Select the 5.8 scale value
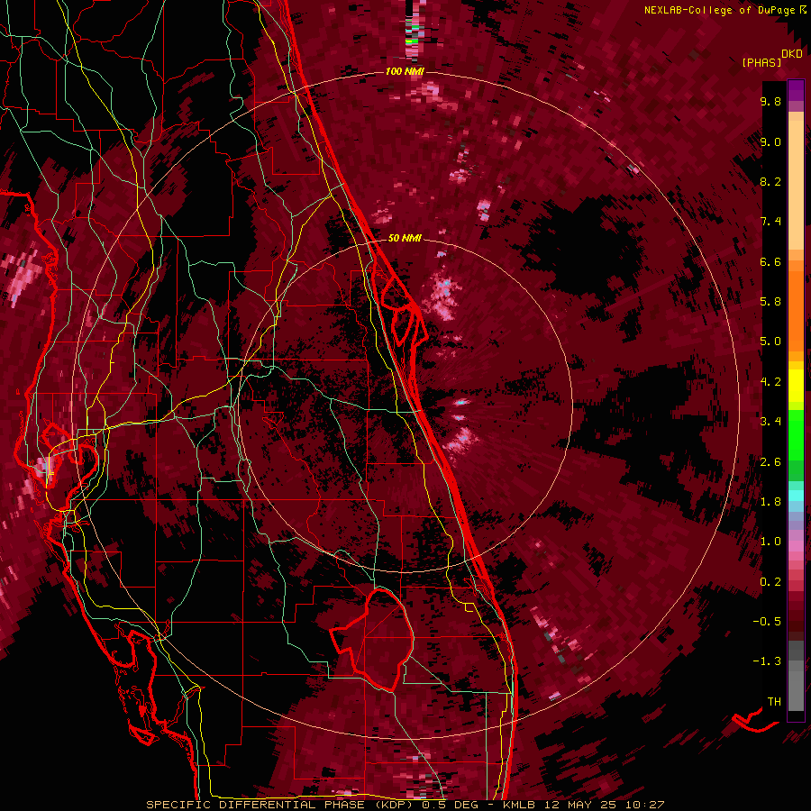811x811 pixels. pos(770,302)
